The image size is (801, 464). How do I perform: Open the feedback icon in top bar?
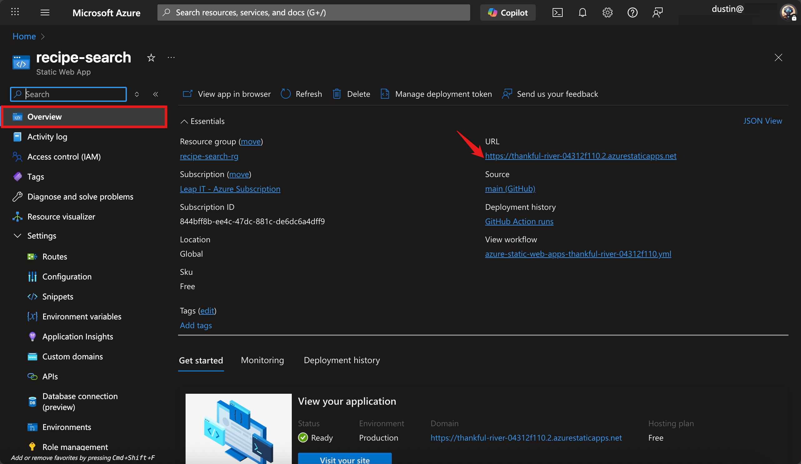pos(657,13)
